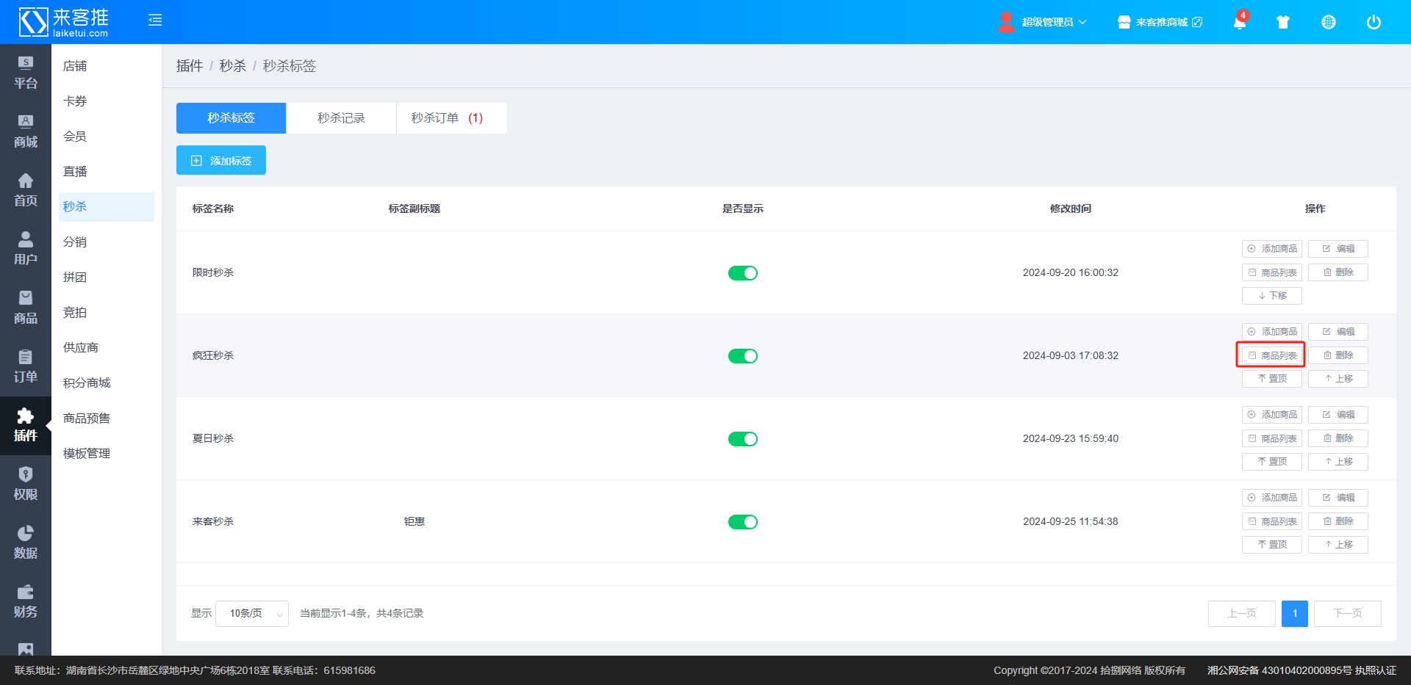Open the language globe icon

(x=1328, y=22)
